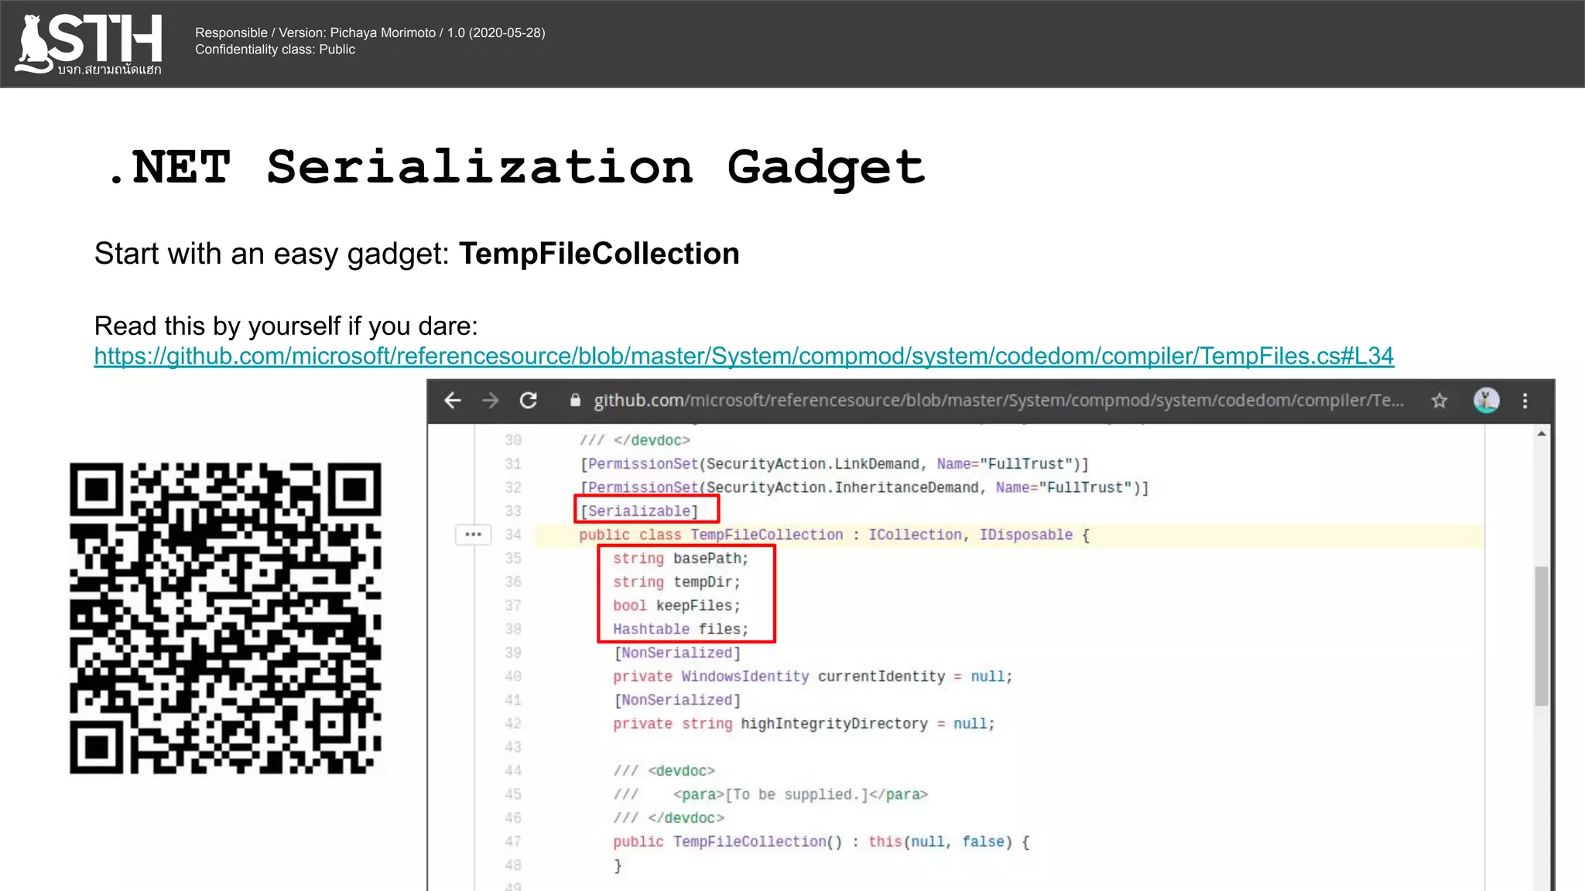
Task: Click line number 34
Action: 513,534
